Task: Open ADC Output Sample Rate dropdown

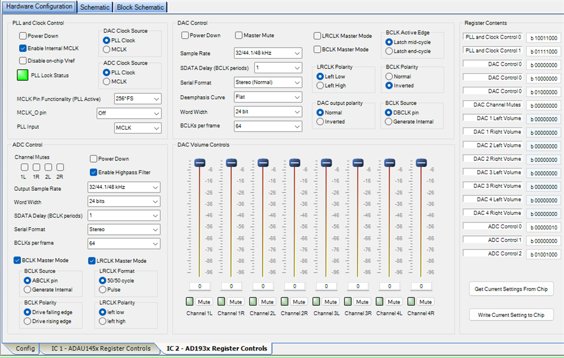Action: (x=124, y=187)
